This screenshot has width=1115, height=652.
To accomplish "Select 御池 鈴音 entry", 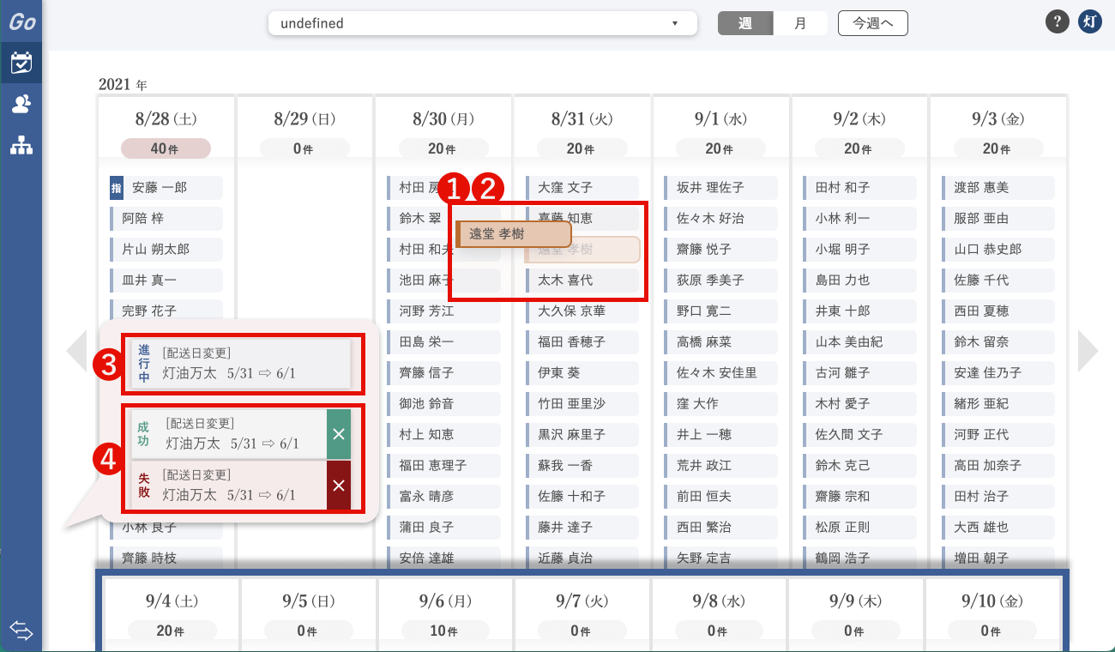I will 443,404.
